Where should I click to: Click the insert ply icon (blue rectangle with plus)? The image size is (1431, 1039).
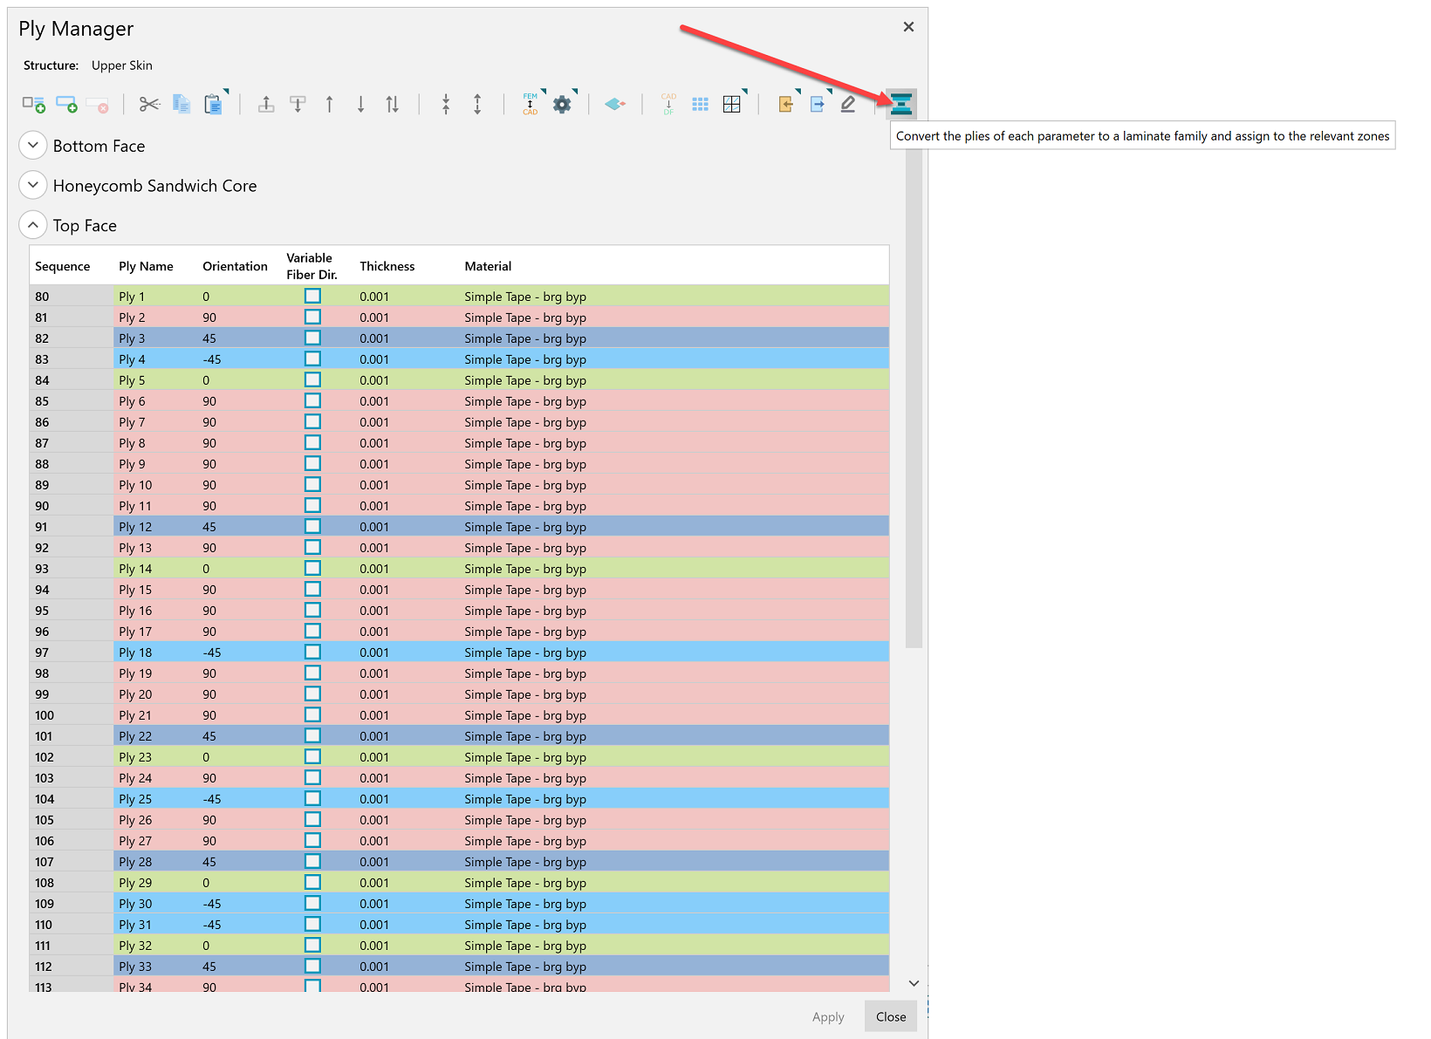(x=66, y=105)
